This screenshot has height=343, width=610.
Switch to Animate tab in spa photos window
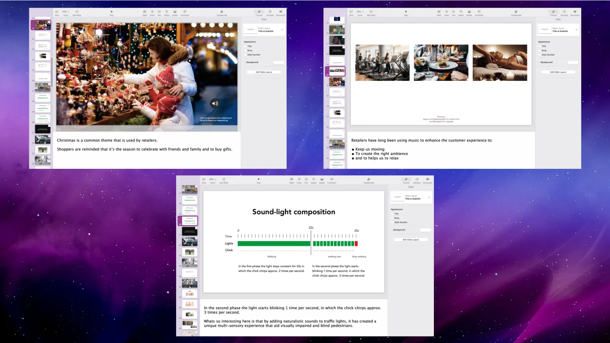coord(564,13)
